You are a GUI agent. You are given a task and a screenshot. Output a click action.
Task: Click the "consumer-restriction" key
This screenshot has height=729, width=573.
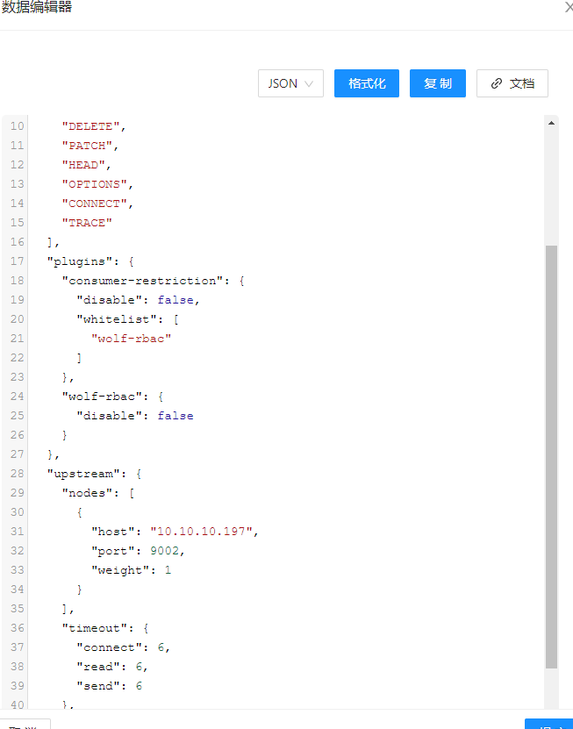pos(142,281)
